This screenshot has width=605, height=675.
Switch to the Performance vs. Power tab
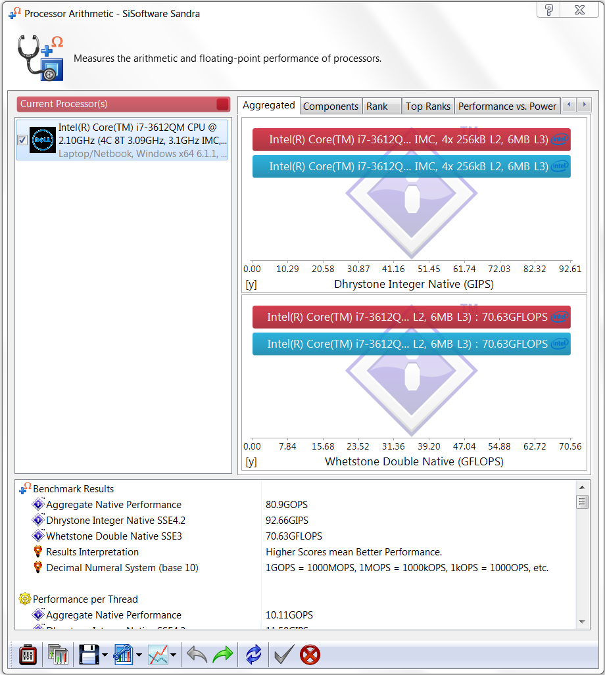point(507,106)
